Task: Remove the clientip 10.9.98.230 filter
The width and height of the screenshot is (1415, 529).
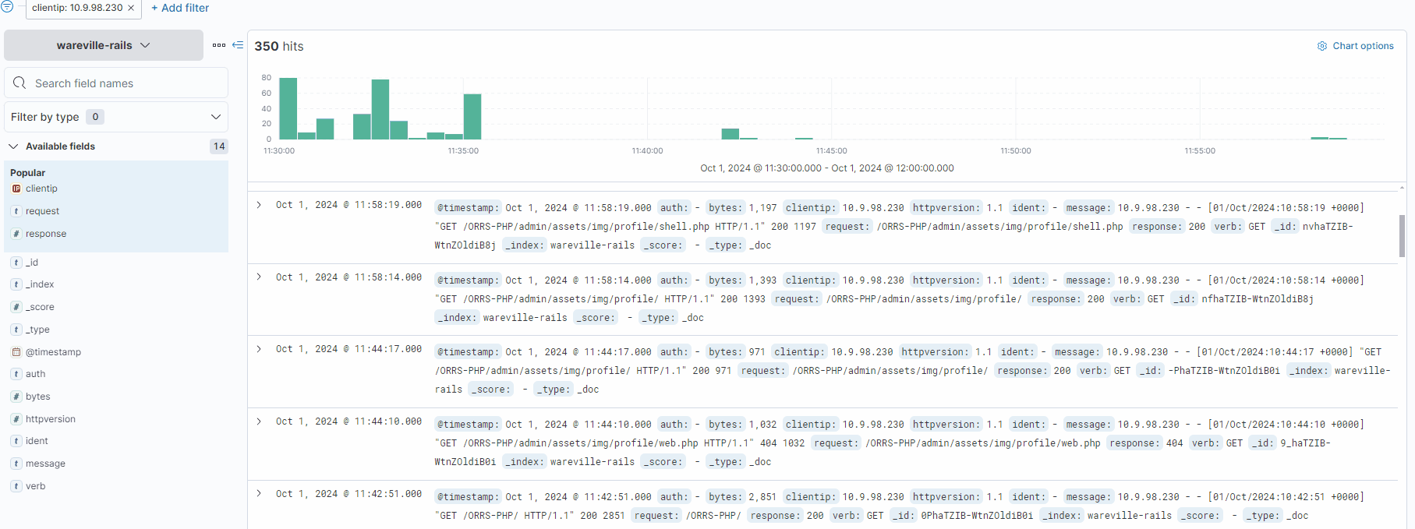Action: [x=131, y=8]
